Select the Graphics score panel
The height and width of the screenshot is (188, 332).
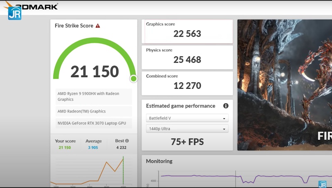(187, 31)
